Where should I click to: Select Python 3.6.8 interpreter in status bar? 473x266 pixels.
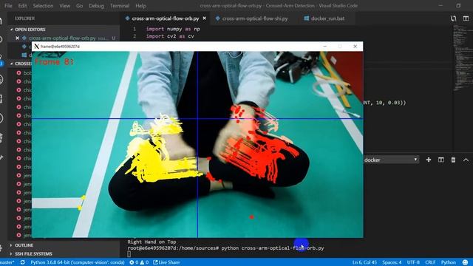78,262
